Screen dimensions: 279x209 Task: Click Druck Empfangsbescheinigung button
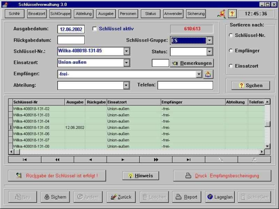[222, 176]
